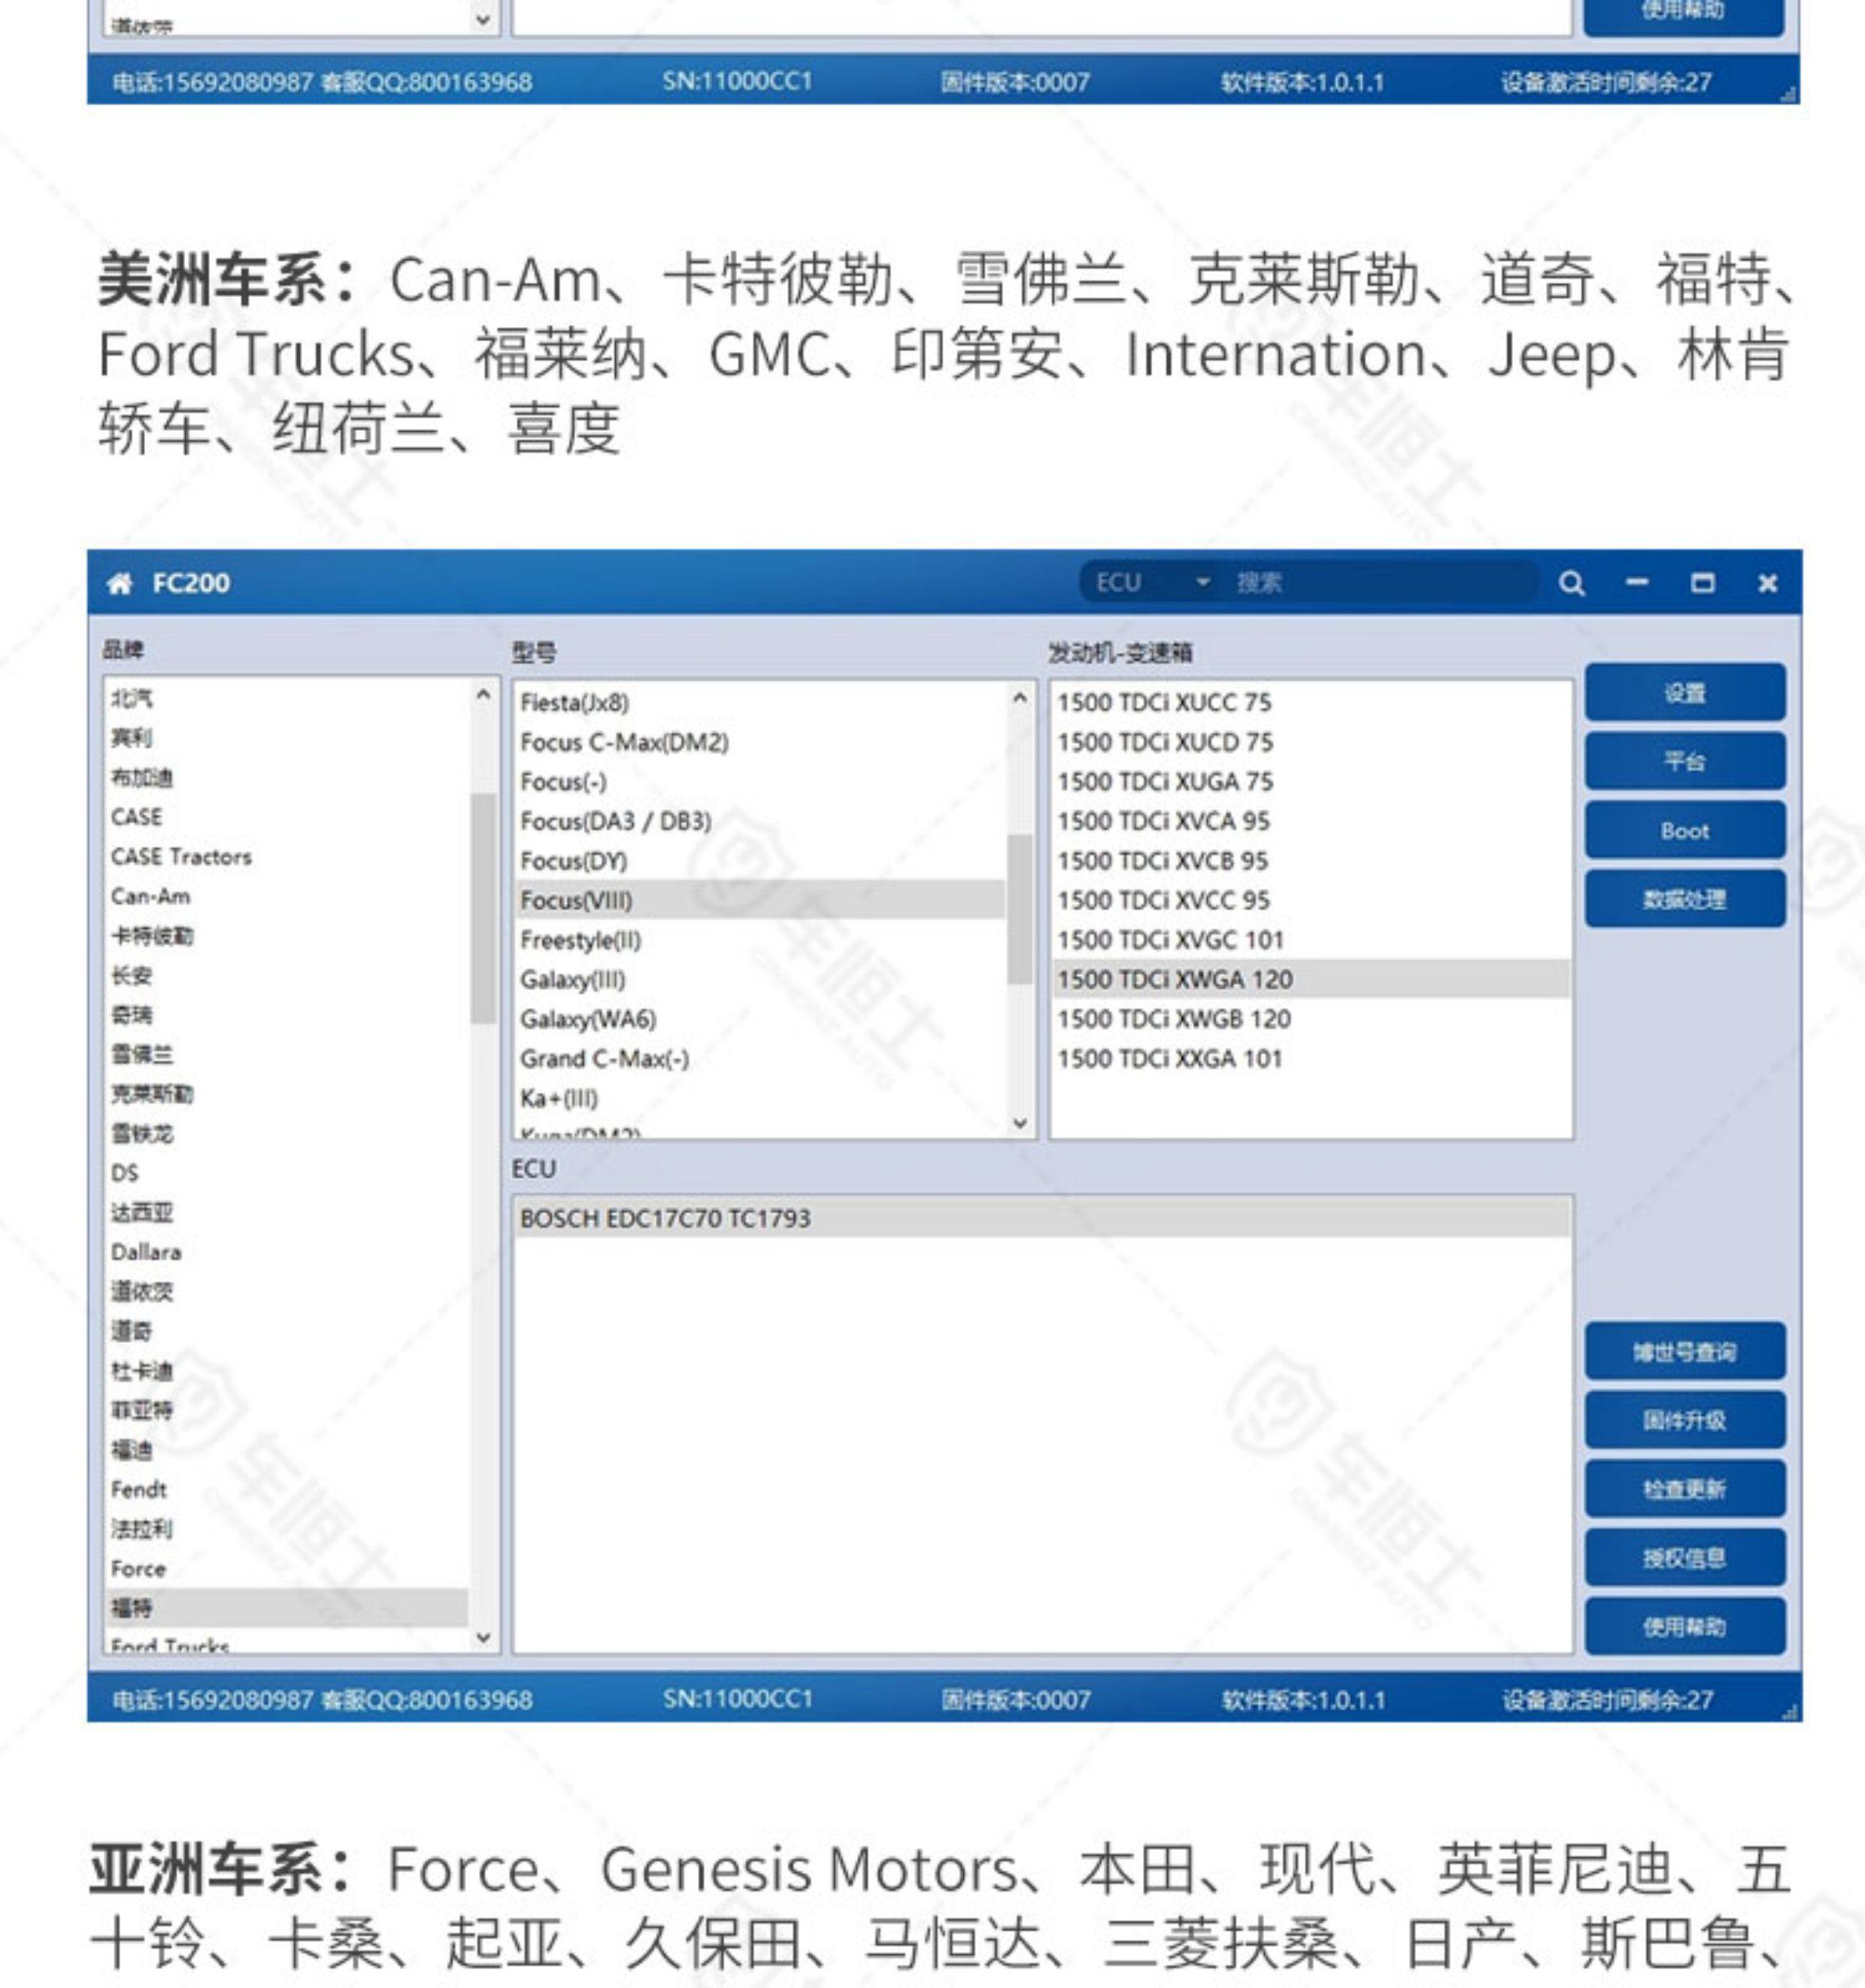
Task: Close the FC200 window
Action: pos(1767,583)
